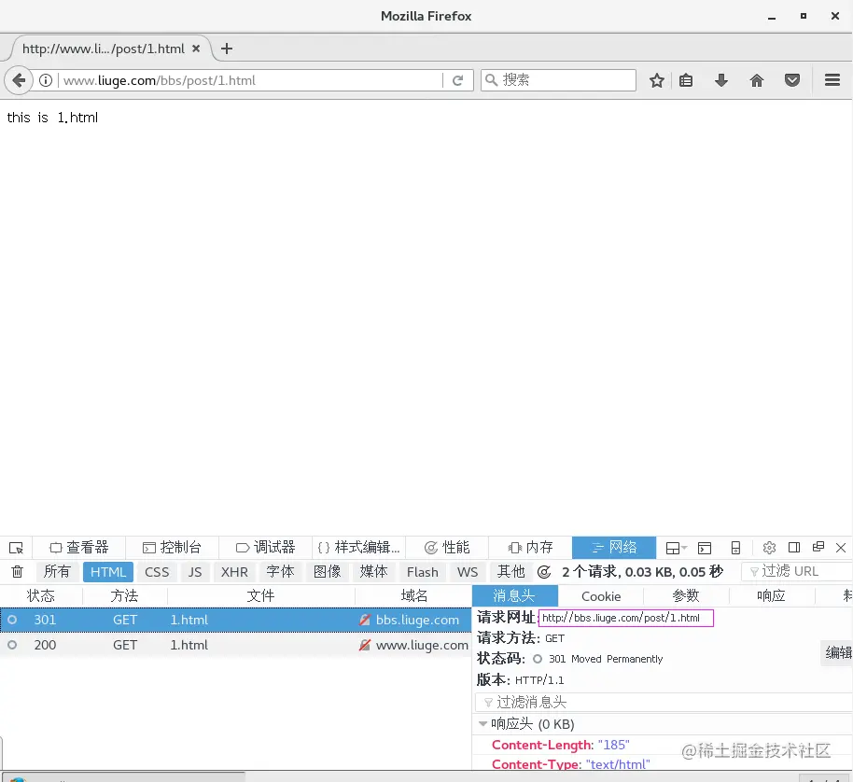Close the developer tools panel
Screen dimensions: 853x782
pos(841,548)
